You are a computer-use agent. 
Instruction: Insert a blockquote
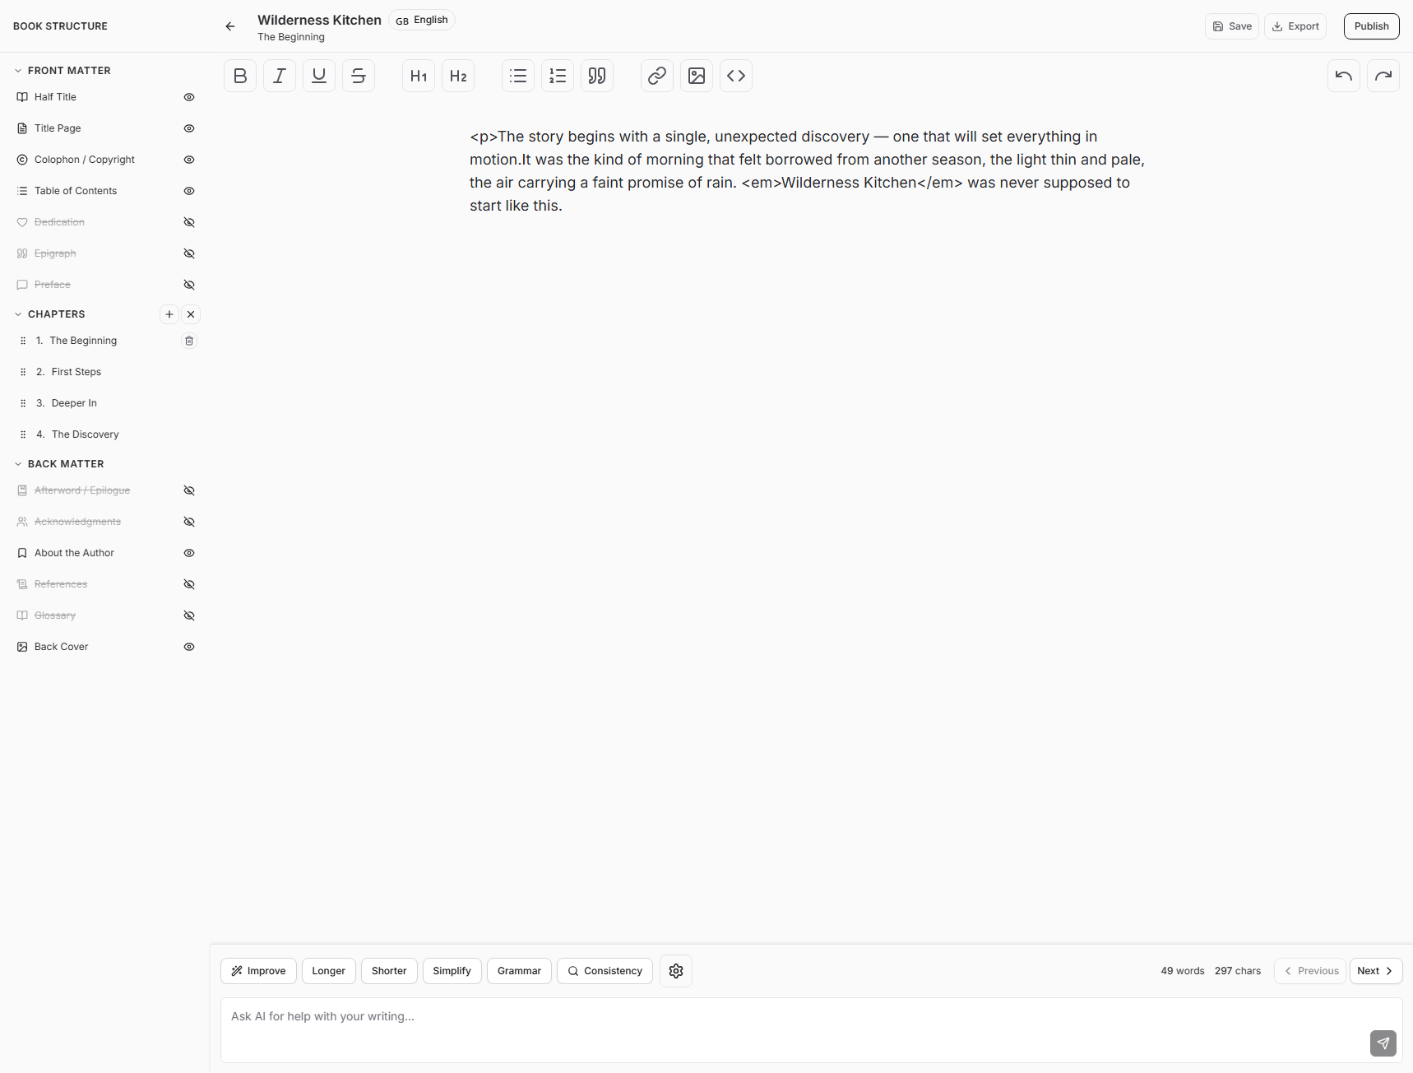597,76
